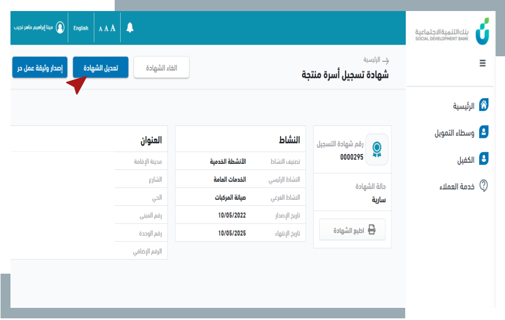Click the notification bell icon
This screenshot has width=505, height=320.
click(130, 28)
